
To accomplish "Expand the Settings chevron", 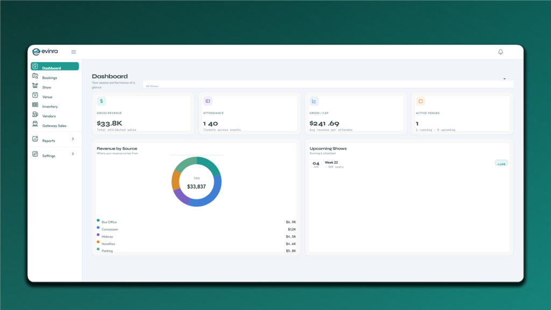I will [x=73, y=154].
